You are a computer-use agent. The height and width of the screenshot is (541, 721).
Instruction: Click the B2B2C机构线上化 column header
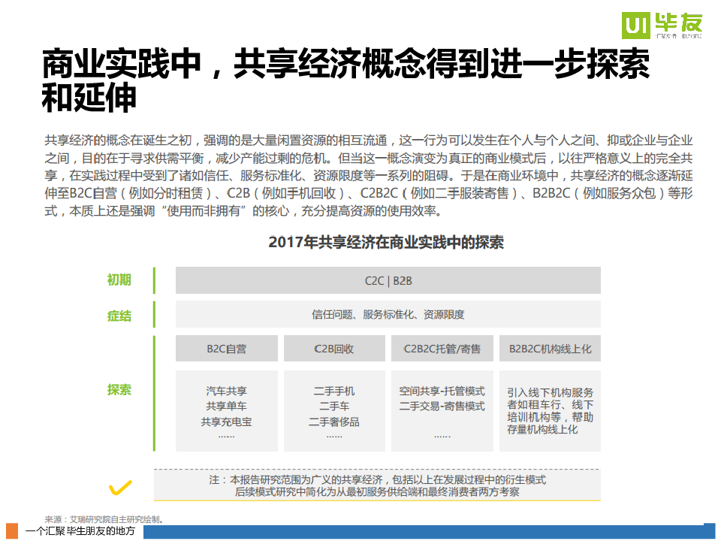[x=550, y=349]
